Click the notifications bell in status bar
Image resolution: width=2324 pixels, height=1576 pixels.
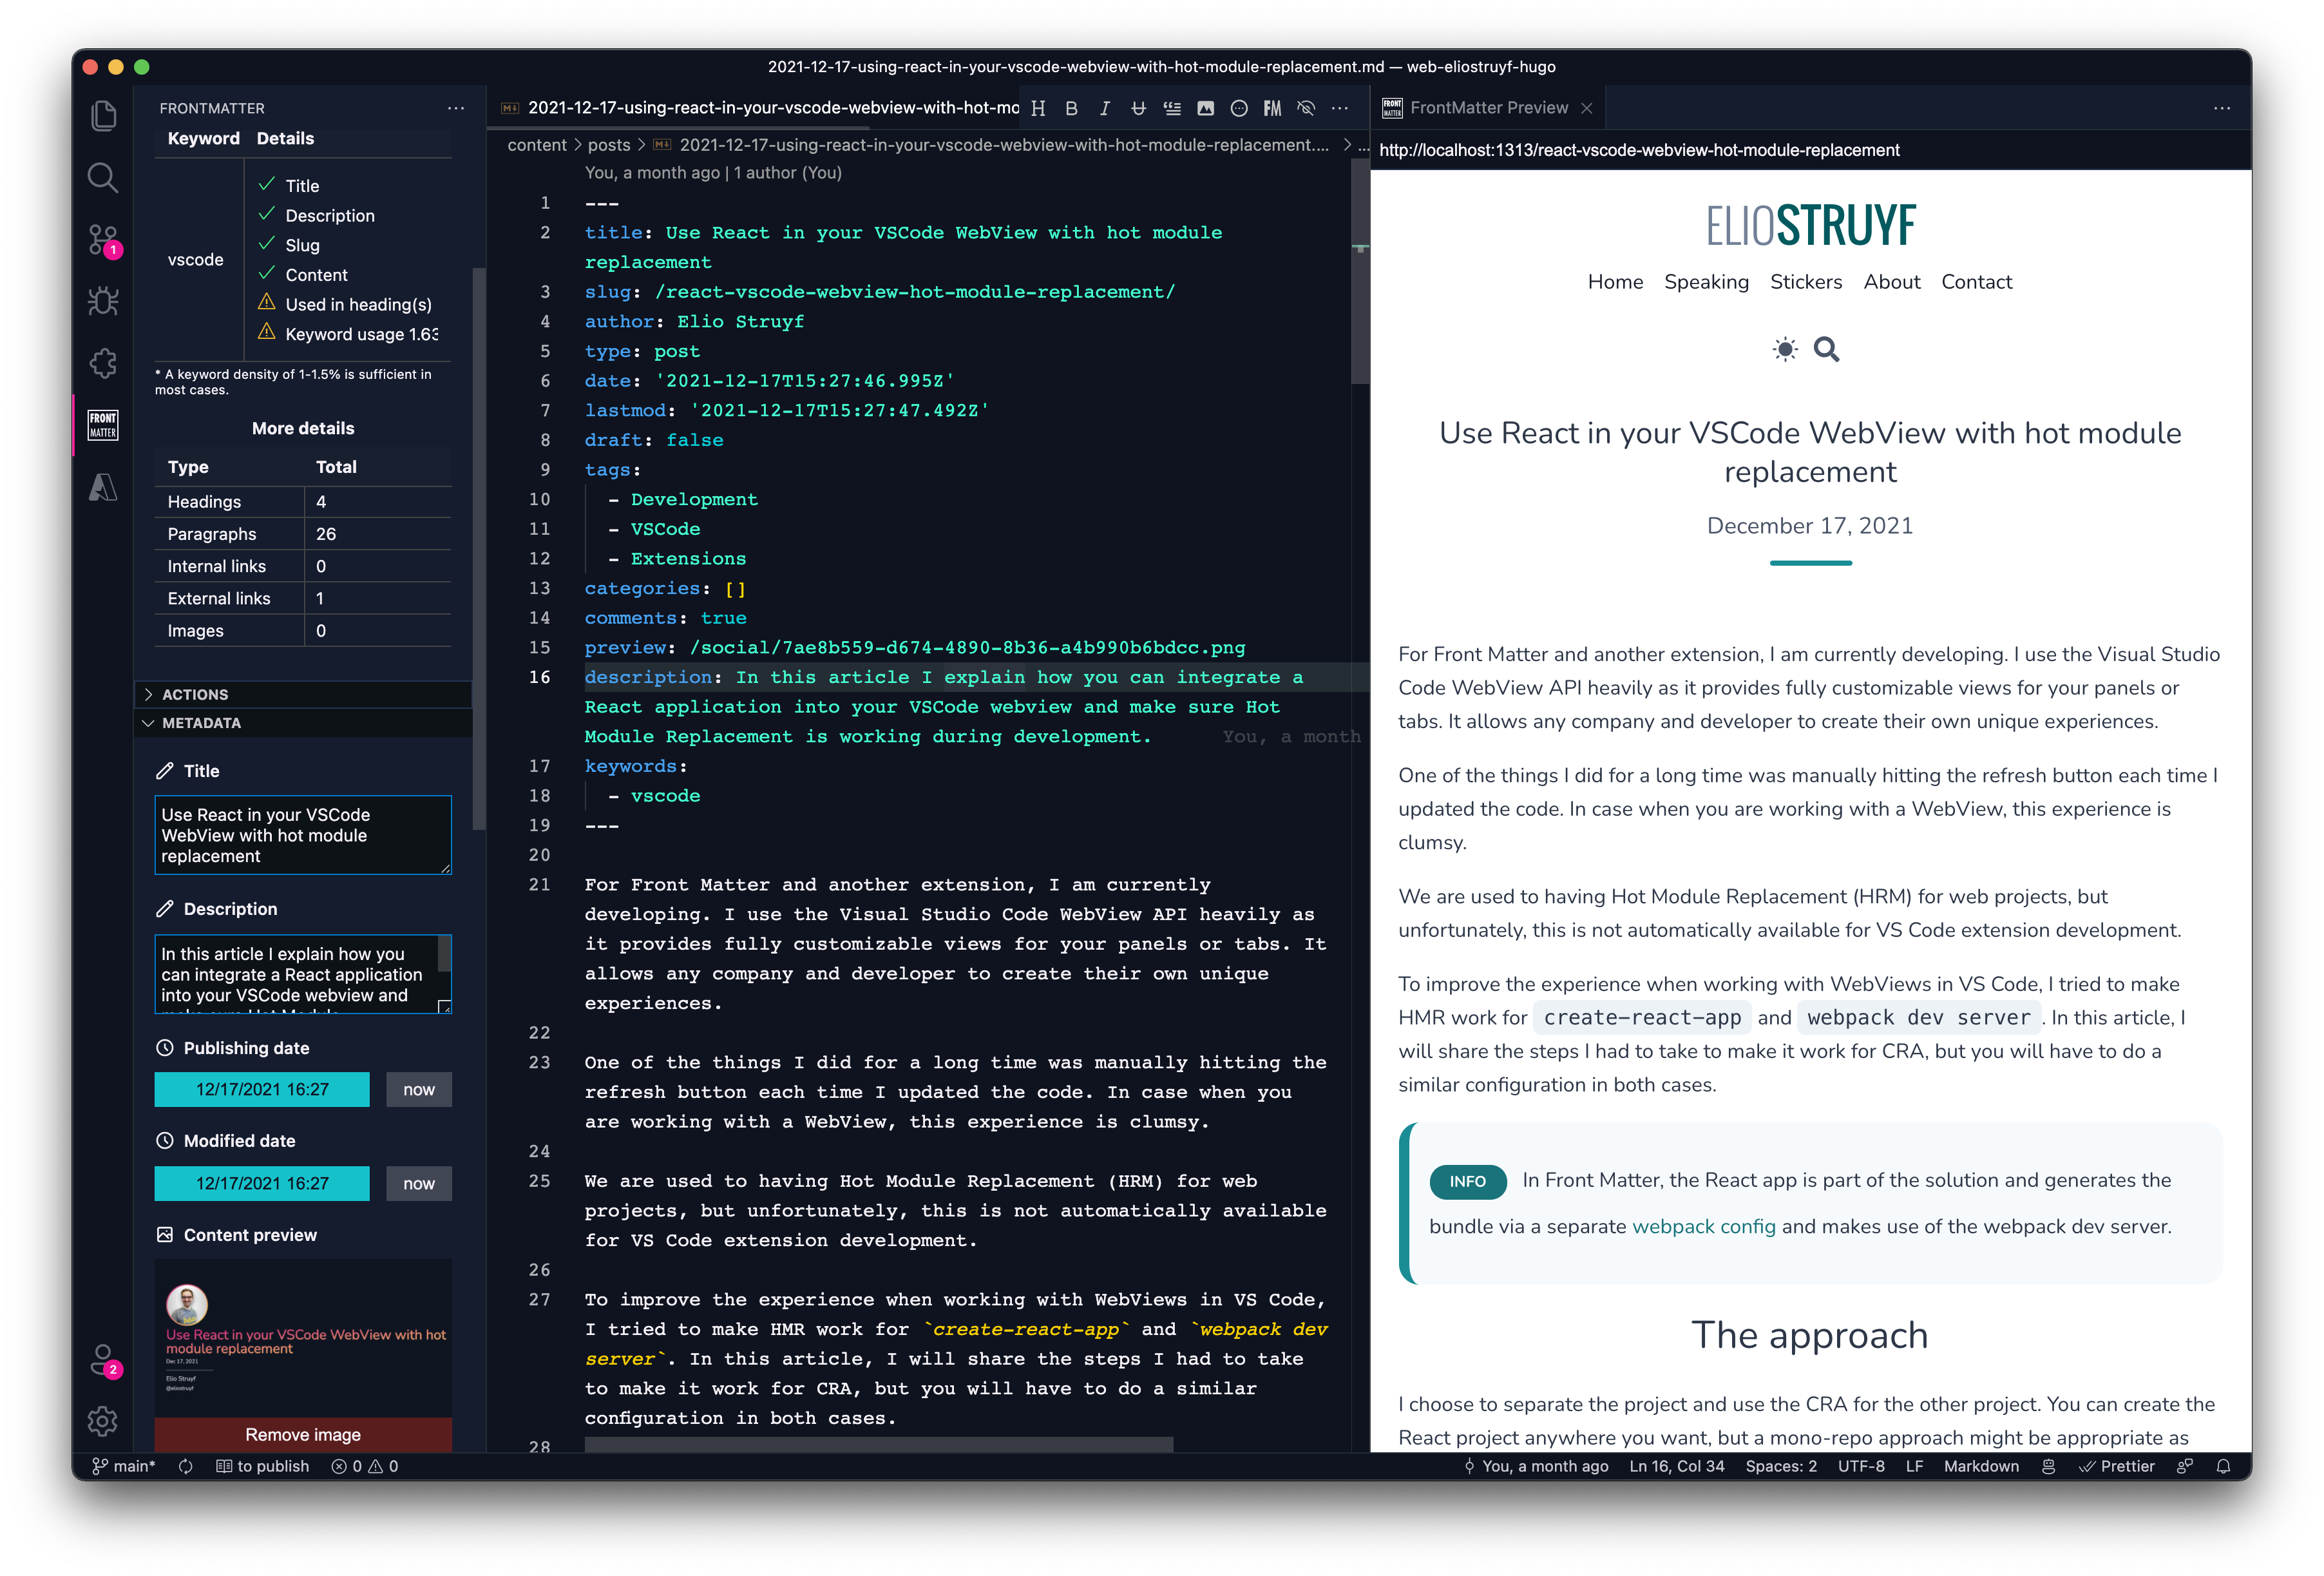tap(2223, 1466)
